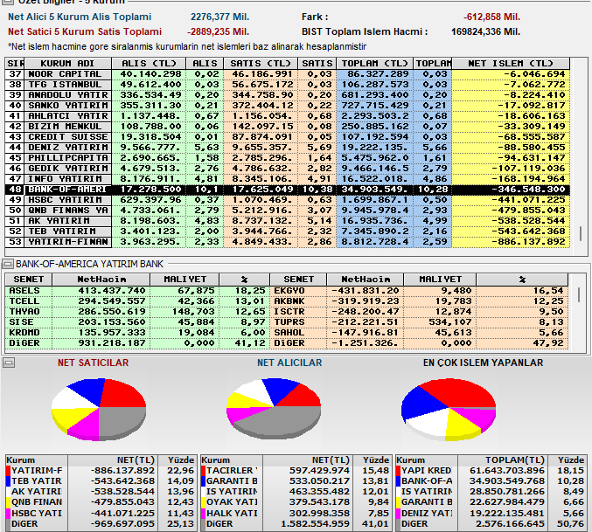The height and width of the screenshot is (532, 592).
Task: Collapse the BANK-OF-AMERICA YATIRIM BANK section
Action: (x=8, y=264)
